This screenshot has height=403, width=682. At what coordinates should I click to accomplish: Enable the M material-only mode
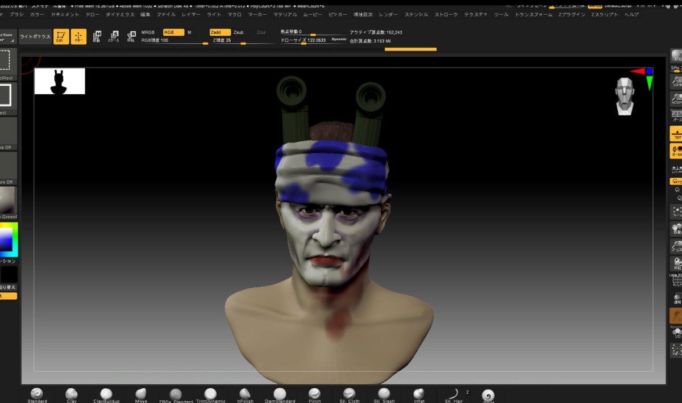(189, 32)
